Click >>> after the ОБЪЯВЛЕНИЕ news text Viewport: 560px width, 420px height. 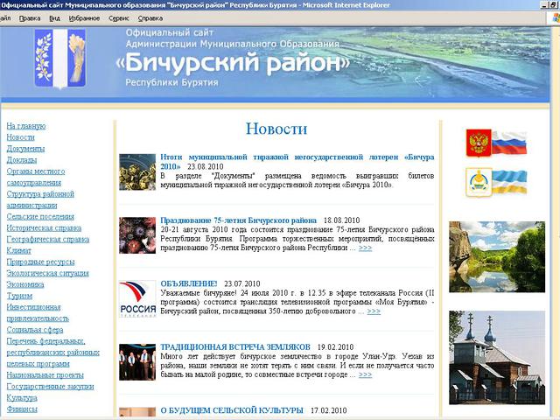(x=374, y=311)
